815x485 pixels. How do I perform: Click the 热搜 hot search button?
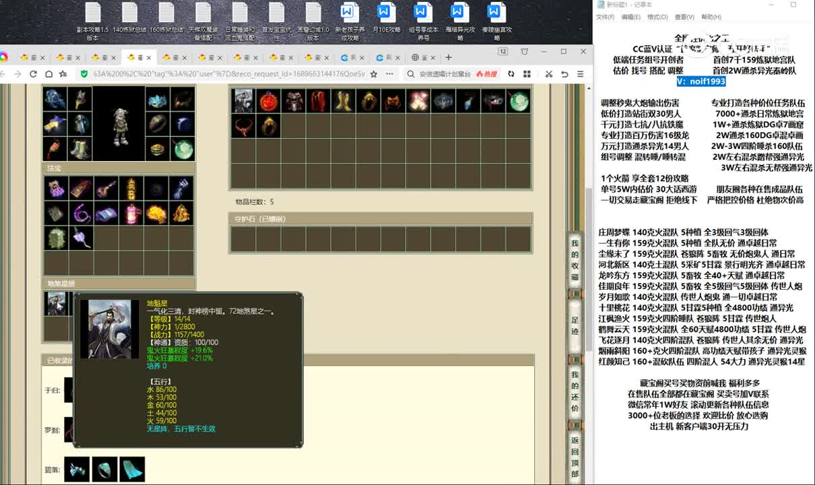pyautogui.click(x=486, y=74)
